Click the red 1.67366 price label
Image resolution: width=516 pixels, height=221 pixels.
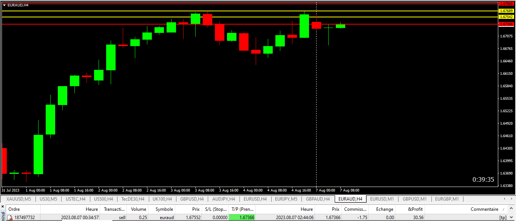(506, 24)
